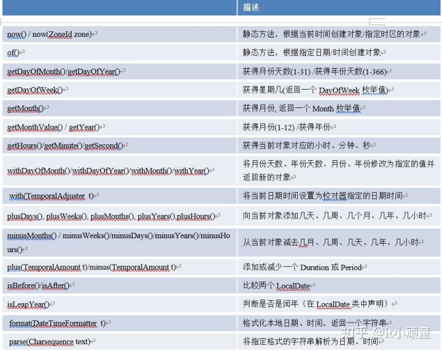This screenshot has height=351, width=442.
Task: Select the now() / now(ZoneId zone) cell
Action: [x=120, y=34]
